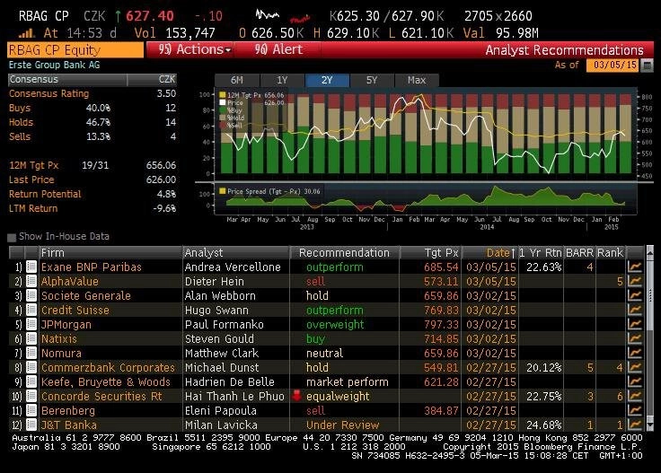This screenshot has width=661, height=473.
Task: Open report document icon beside JPMorgan
Action: (x=31, y=324)
